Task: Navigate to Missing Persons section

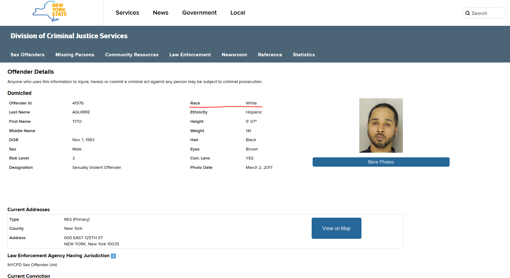Action: 75,55
